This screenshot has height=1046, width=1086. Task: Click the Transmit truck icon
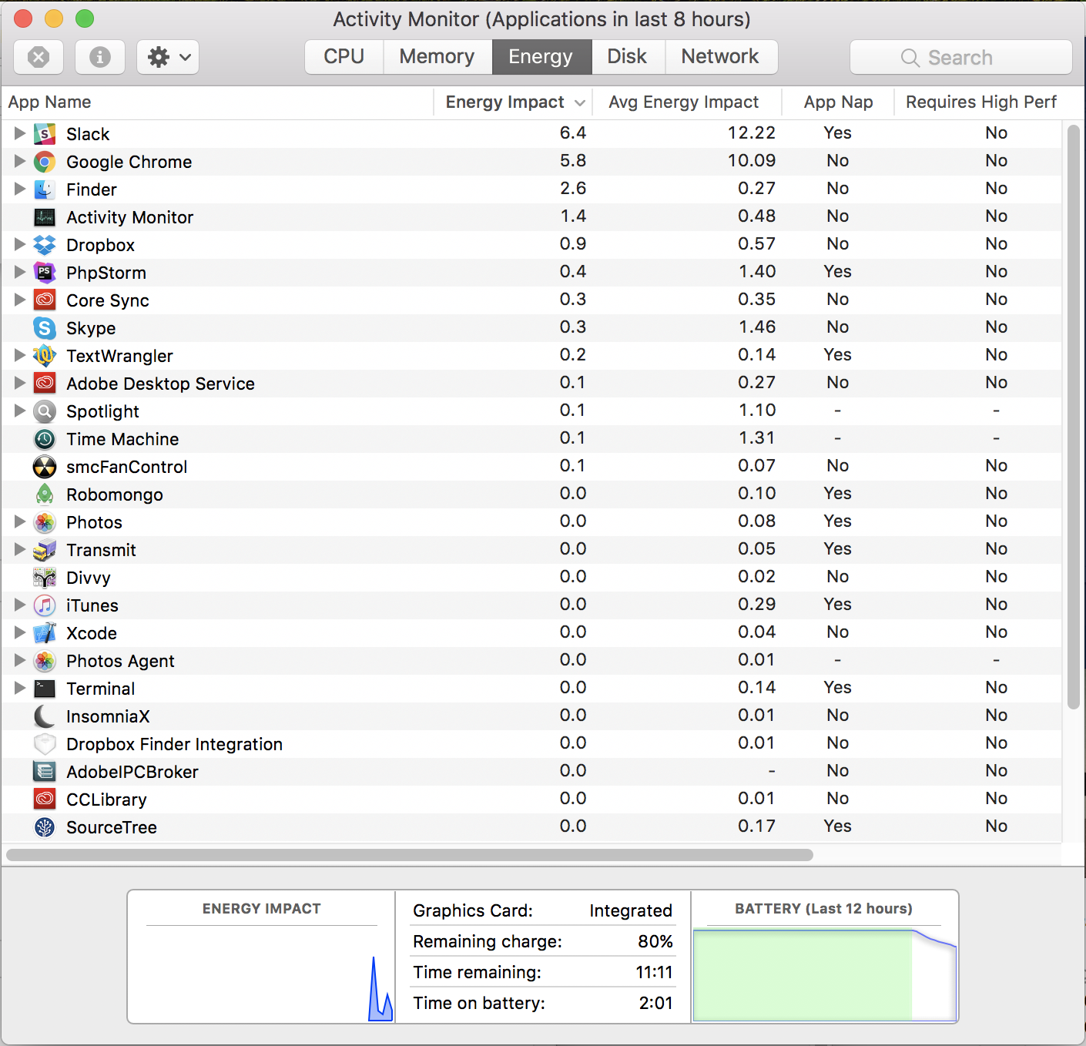(x=45, y=550)
